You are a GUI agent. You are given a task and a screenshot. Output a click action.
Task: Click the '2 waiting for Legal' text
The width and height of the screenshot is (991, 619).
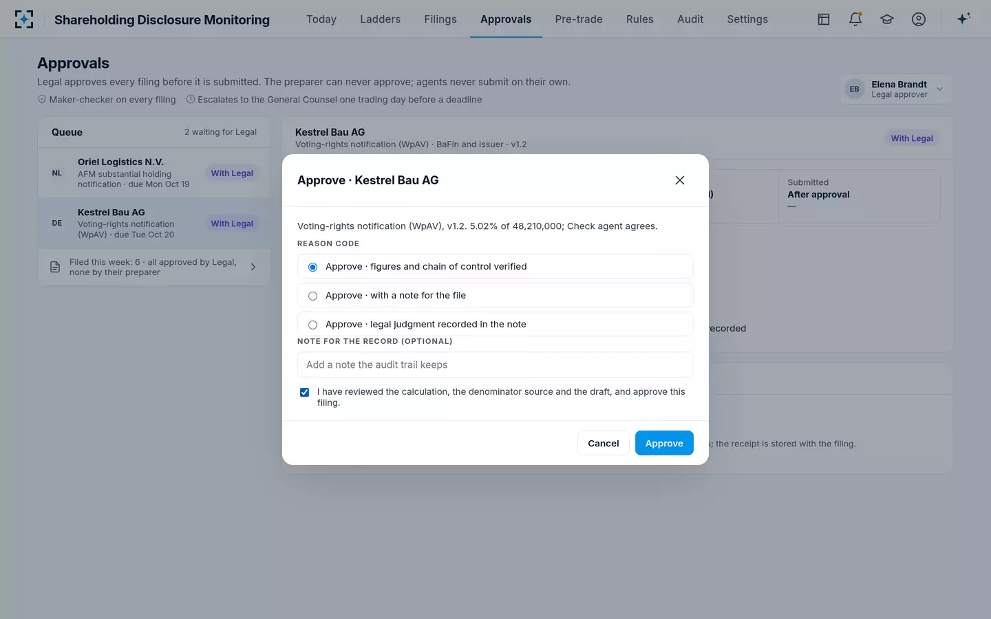click(220, 132)
